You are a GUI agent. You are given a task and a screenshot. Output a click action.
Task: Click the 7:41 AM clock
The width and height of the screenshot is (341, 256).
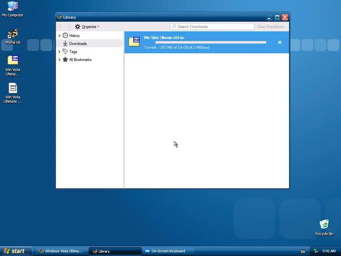(x=329, y=251)
